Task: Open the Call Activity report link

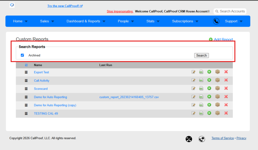Action: point(42,81)
